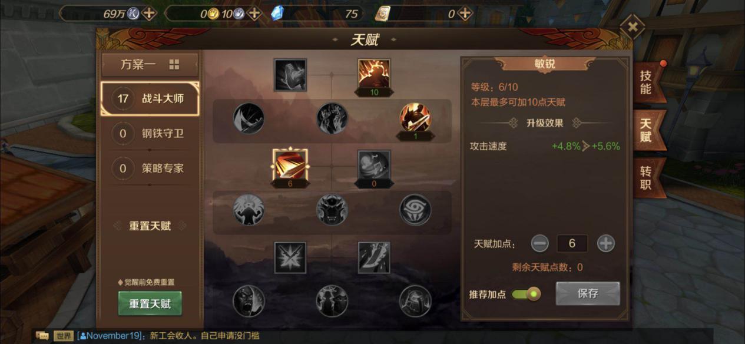Save talents with 保存 button
The image size is (745, 344).
[588, 293]
